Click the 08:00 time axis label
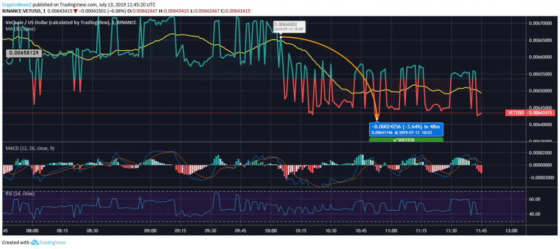The width and height of the screenshot is (560, 249). point(32,231)
